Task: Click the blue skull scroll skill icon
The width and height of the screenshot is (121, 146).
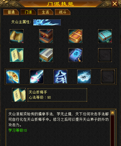Action: click(x=76, y=55)
